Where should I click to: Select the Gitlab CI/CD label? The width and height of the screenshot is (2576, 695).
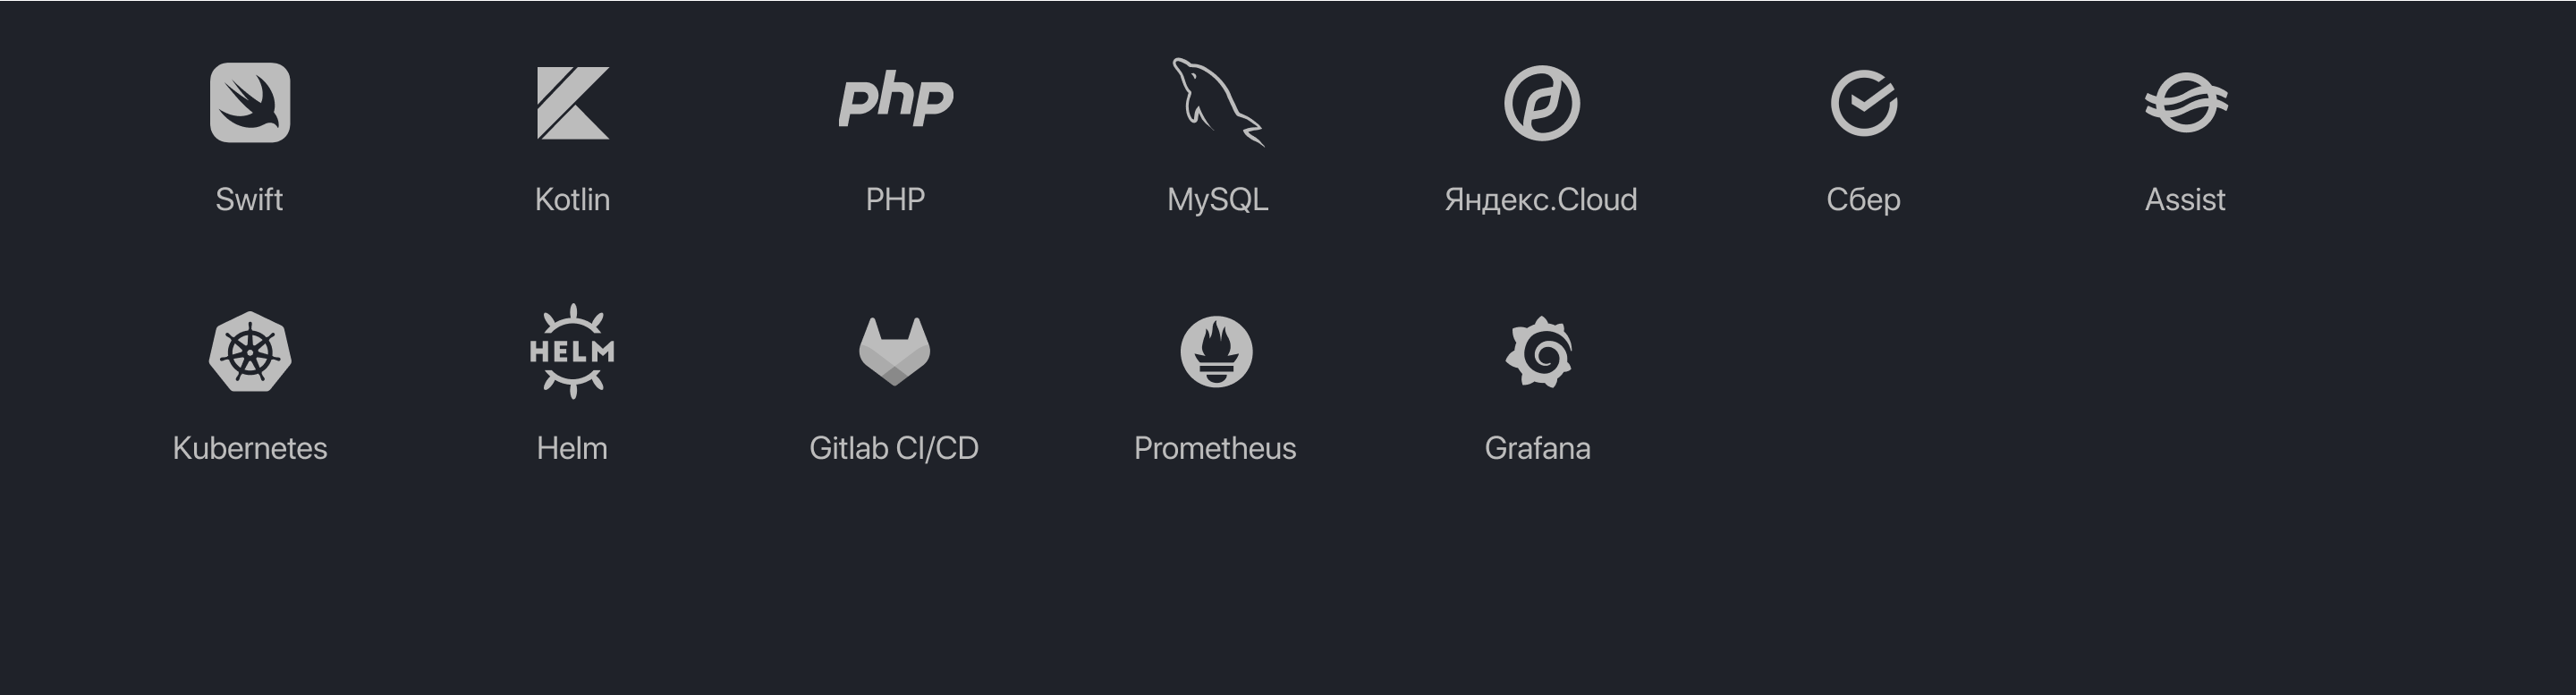pos(894,448)
